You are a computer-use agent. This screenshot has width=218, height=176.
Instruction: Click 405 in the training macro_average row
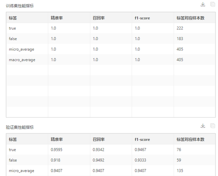pos(180,60)
